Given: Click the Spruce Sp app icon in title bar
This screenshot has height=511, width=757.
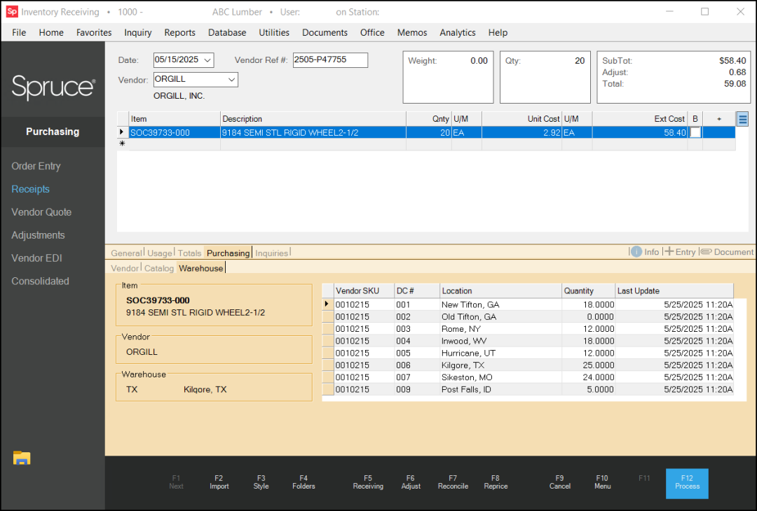Looking at the screenshot, I should (12, 12).
